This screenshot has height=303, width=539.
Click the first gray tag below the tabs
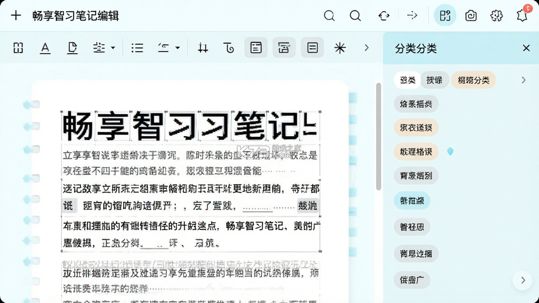(416, 104)
